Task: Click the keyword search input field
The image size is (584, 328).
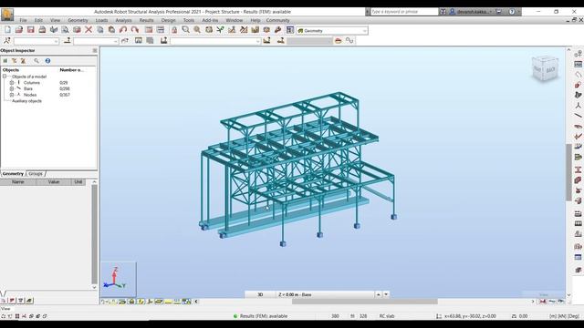Action: 404,12
